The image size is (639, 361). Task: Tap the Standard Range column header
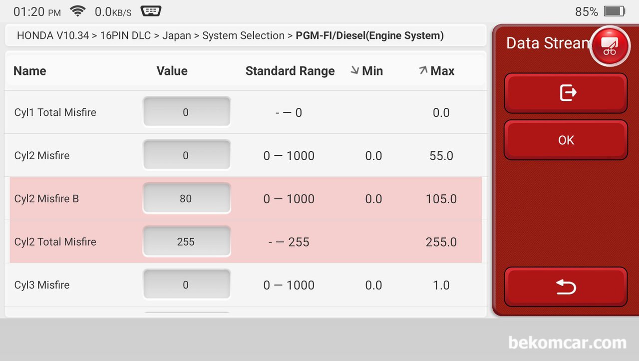tap(290, 71)
